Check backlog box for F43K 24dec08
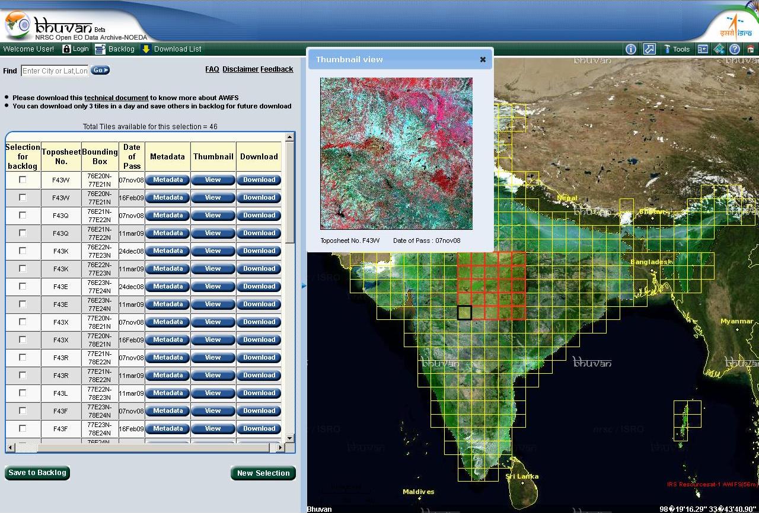 point(23,251)
